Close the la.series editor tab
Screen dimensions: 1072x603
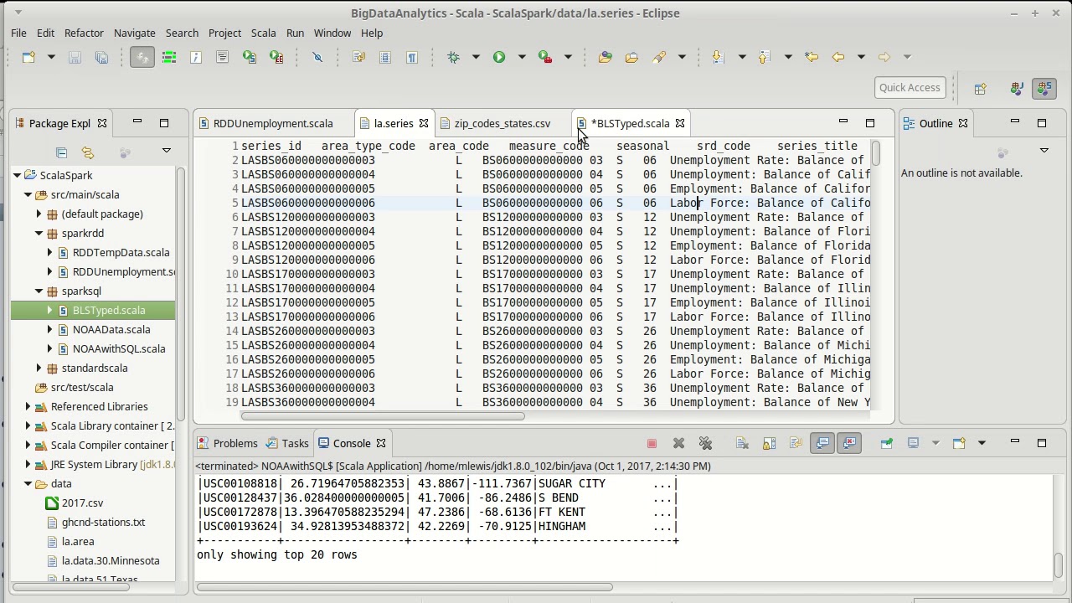pyautogui.click(x=424, y=123)
